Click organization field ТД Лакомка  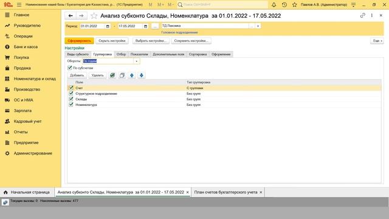pyautogui.click(x=205, y=26)
